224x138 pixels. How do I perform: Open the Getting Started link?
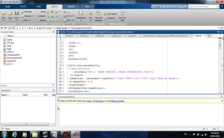coord(118,101)
